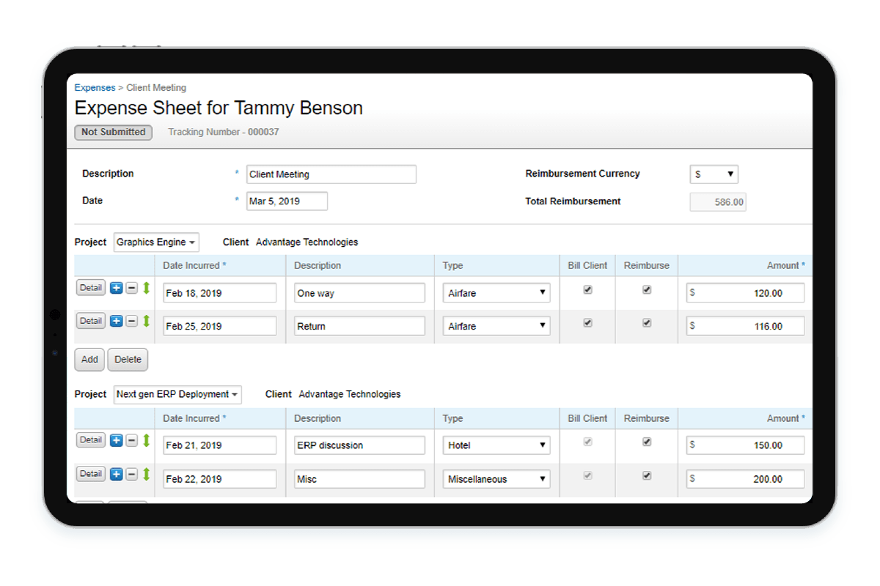
Task: Click the green move arrow on the Feb 21 hotel row
Action: pyautogui.click(x=144, y=439)
